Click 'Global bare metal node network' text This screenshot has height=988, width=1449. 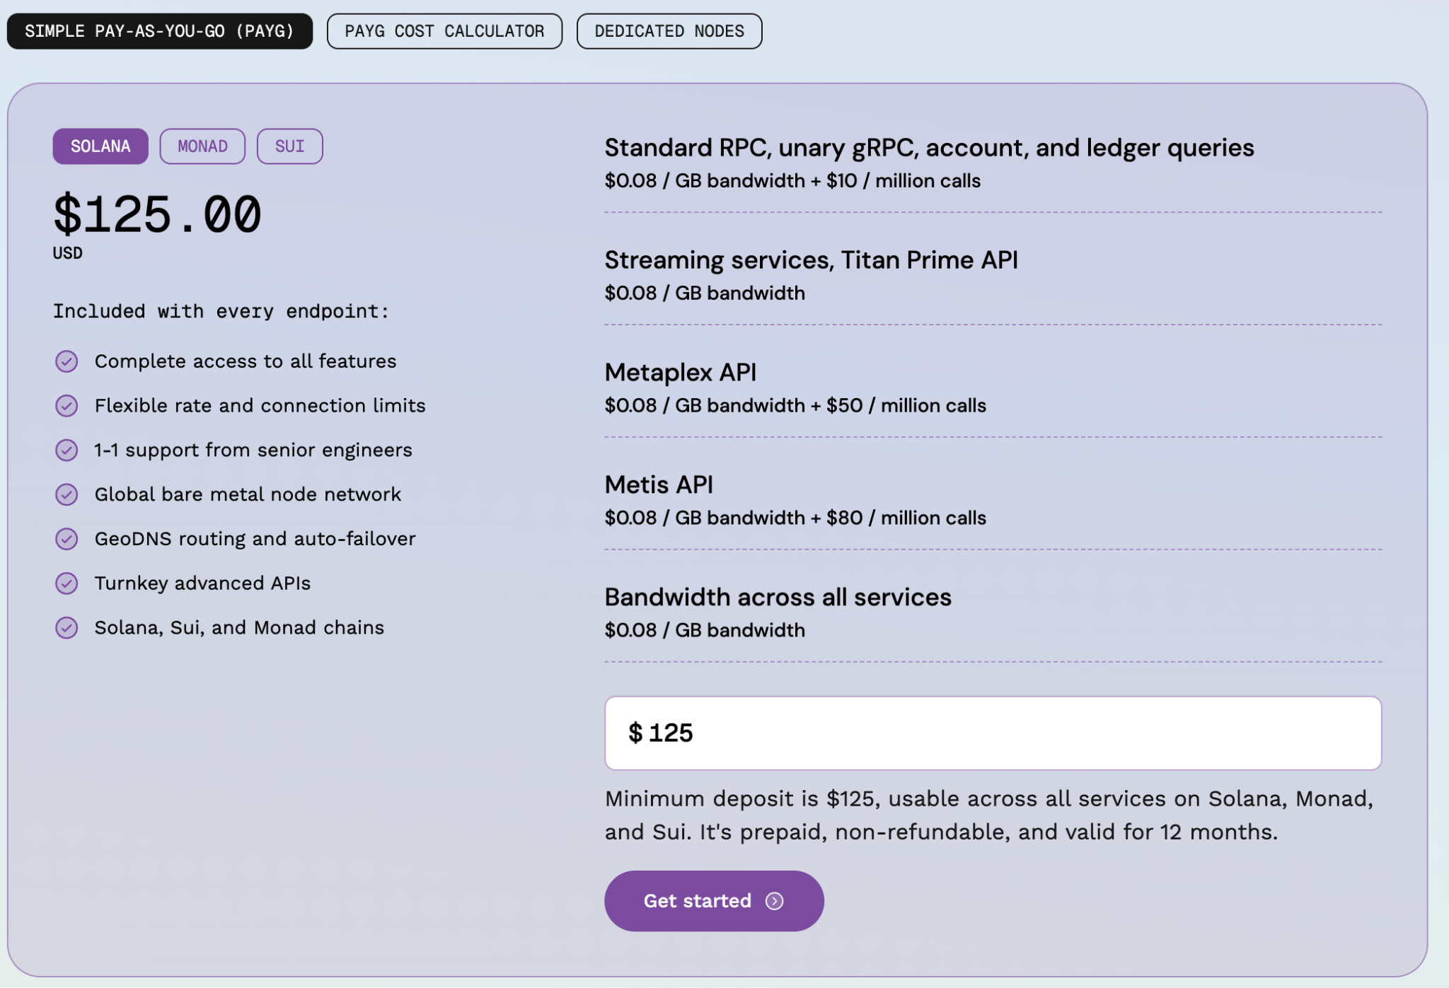pyautogui.click(x=248, y=494)
